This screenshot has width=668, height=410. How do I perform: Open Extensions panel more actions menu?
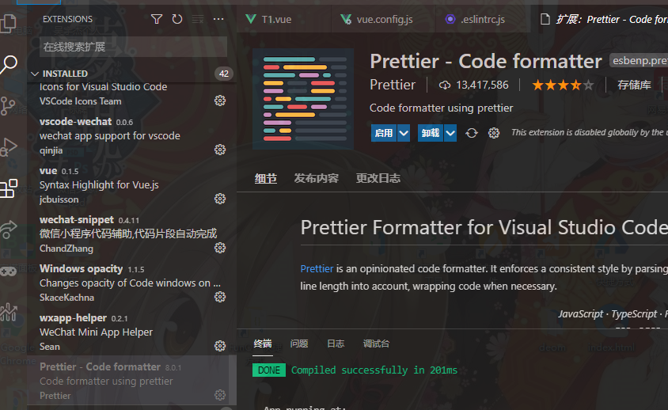[218, 19]
